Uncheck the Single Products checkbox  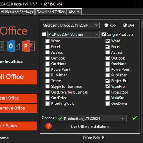pos(104,34)
